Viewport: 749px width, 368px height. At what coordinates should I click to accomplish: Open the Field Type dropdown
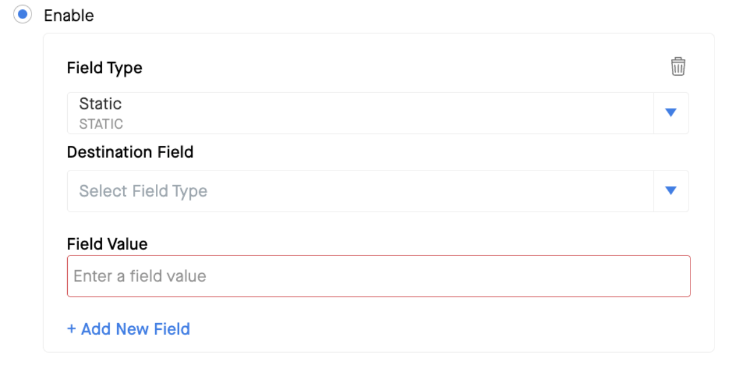coord(378,113)
